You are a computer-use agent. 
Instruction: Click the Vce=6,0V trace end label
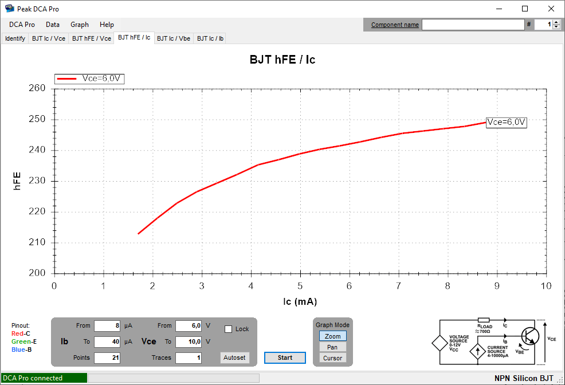(507, 123)
